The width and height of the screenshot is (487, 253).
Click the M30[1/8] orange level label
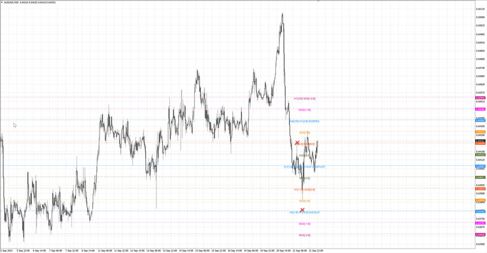click(x=304, y=201)
